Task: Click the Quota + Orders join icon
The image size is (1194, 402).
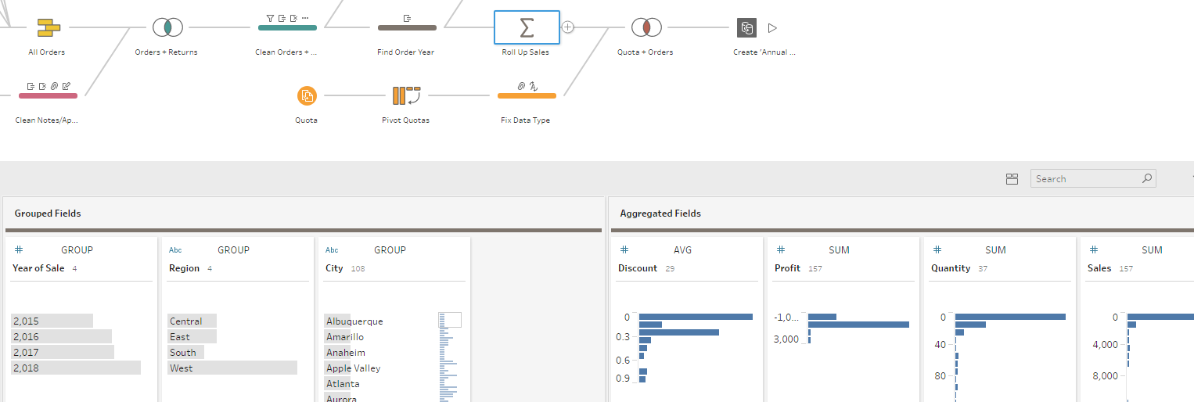Action: click(646, 27)
